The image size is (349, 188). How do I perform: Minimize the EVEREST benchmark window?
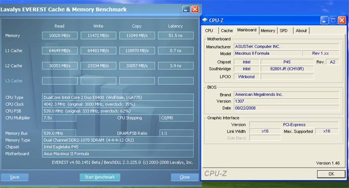[186, 9]
